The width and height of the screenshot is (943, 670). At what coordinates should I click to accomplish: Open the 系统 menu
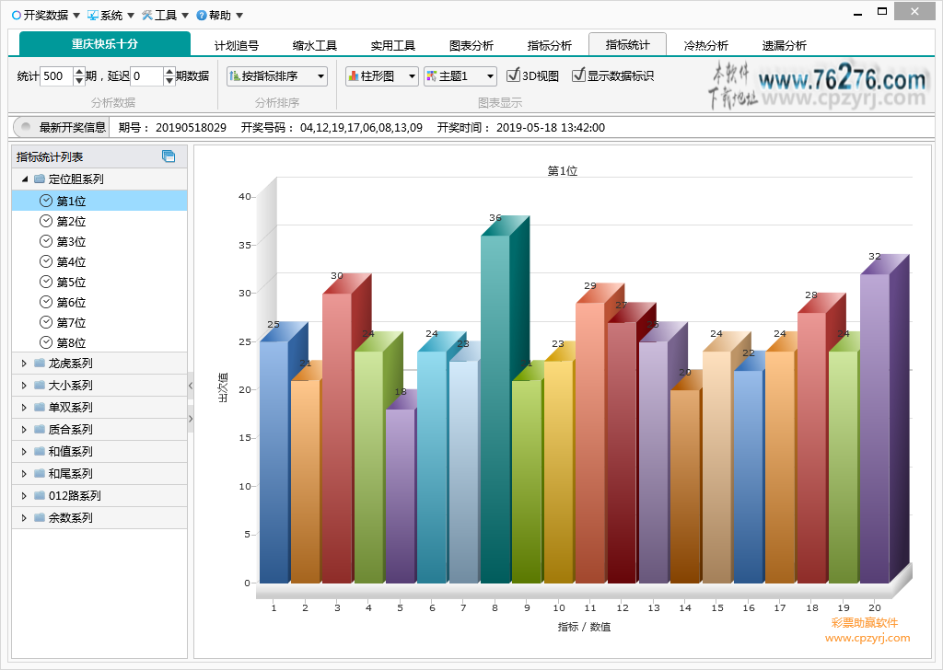pos(111,15)
